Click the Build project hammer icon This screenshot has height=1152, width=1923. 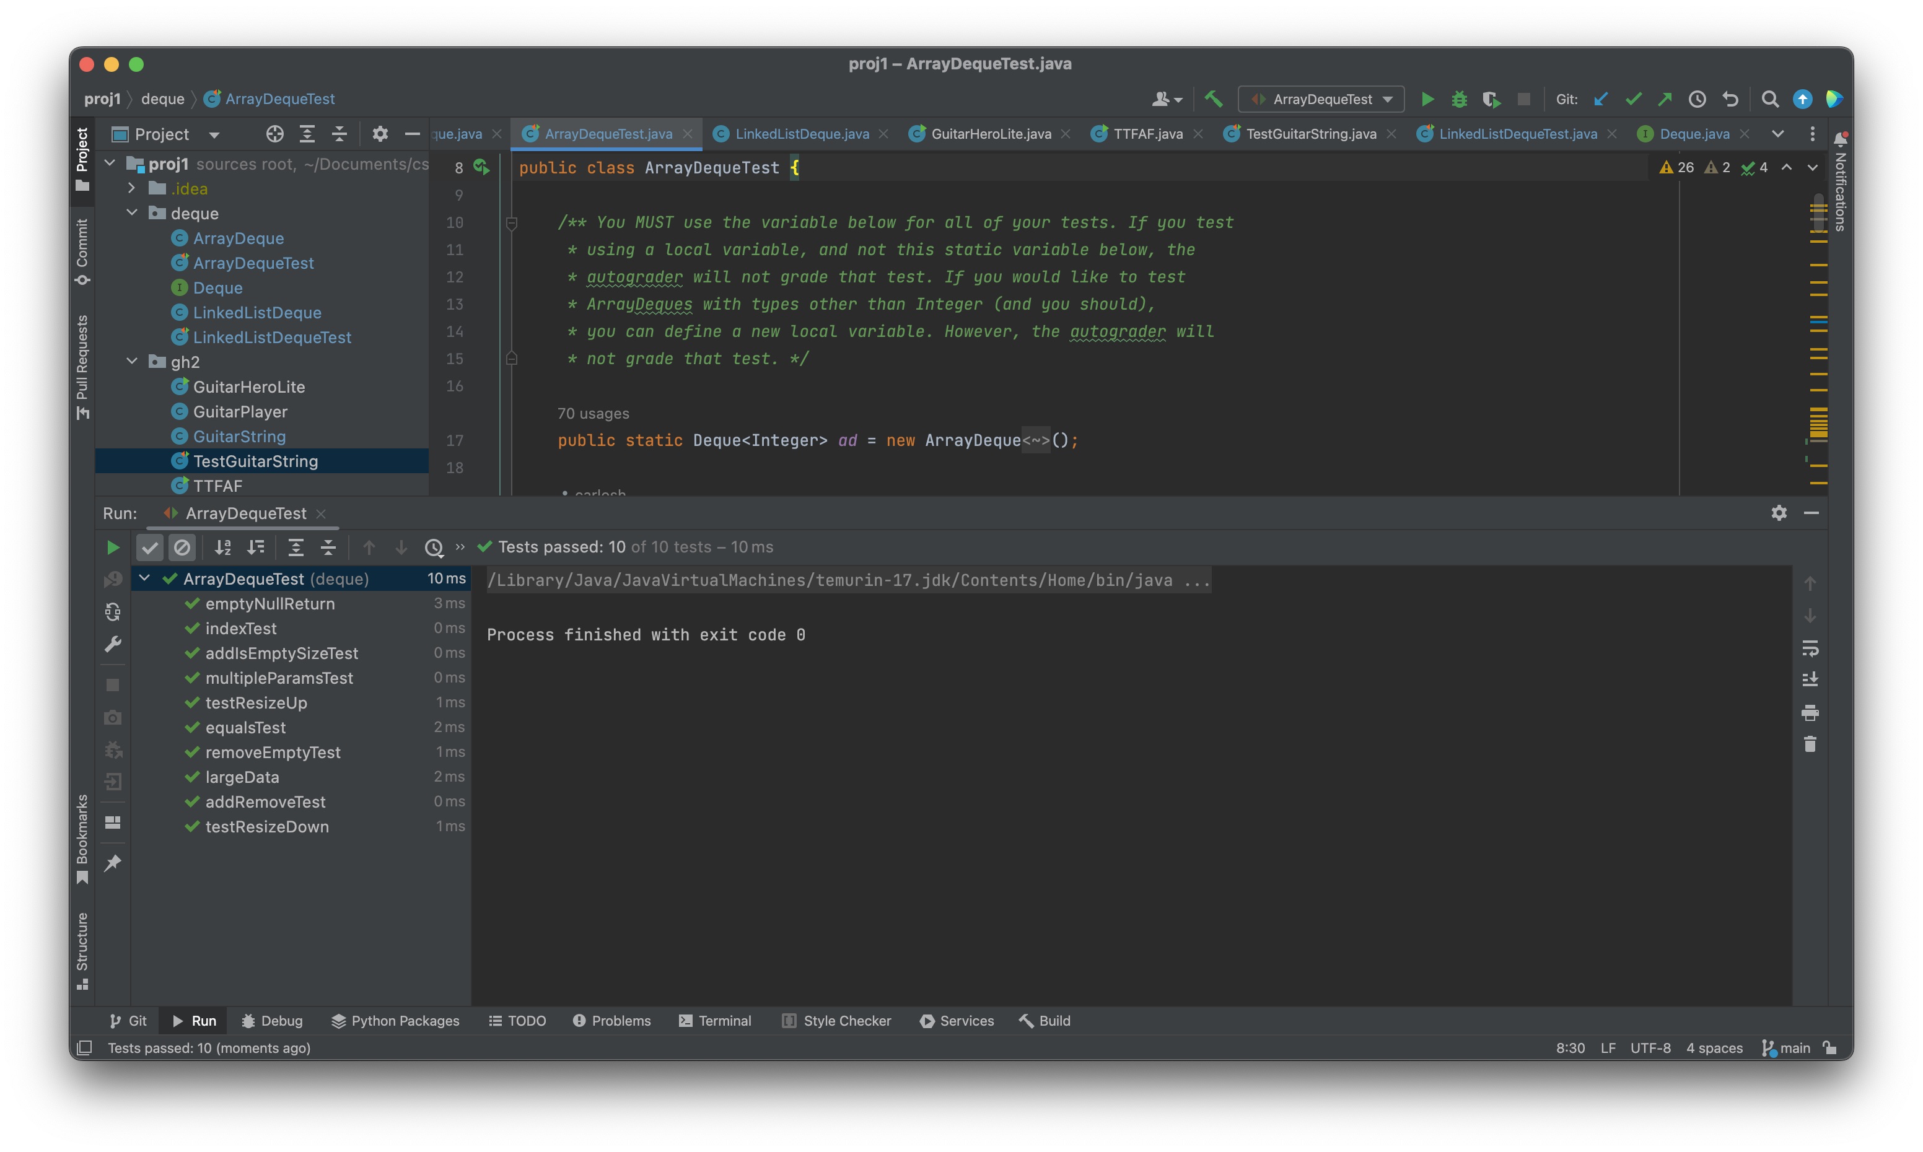click(x=1212, y=98)
